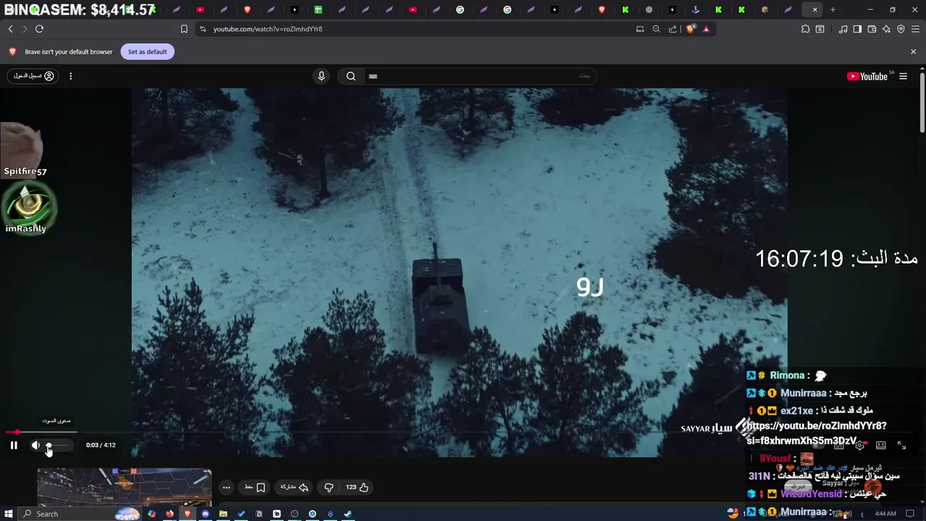926x521 pixels.
Task: Toggle subtitles on the video player
Action: pos(838,445)
